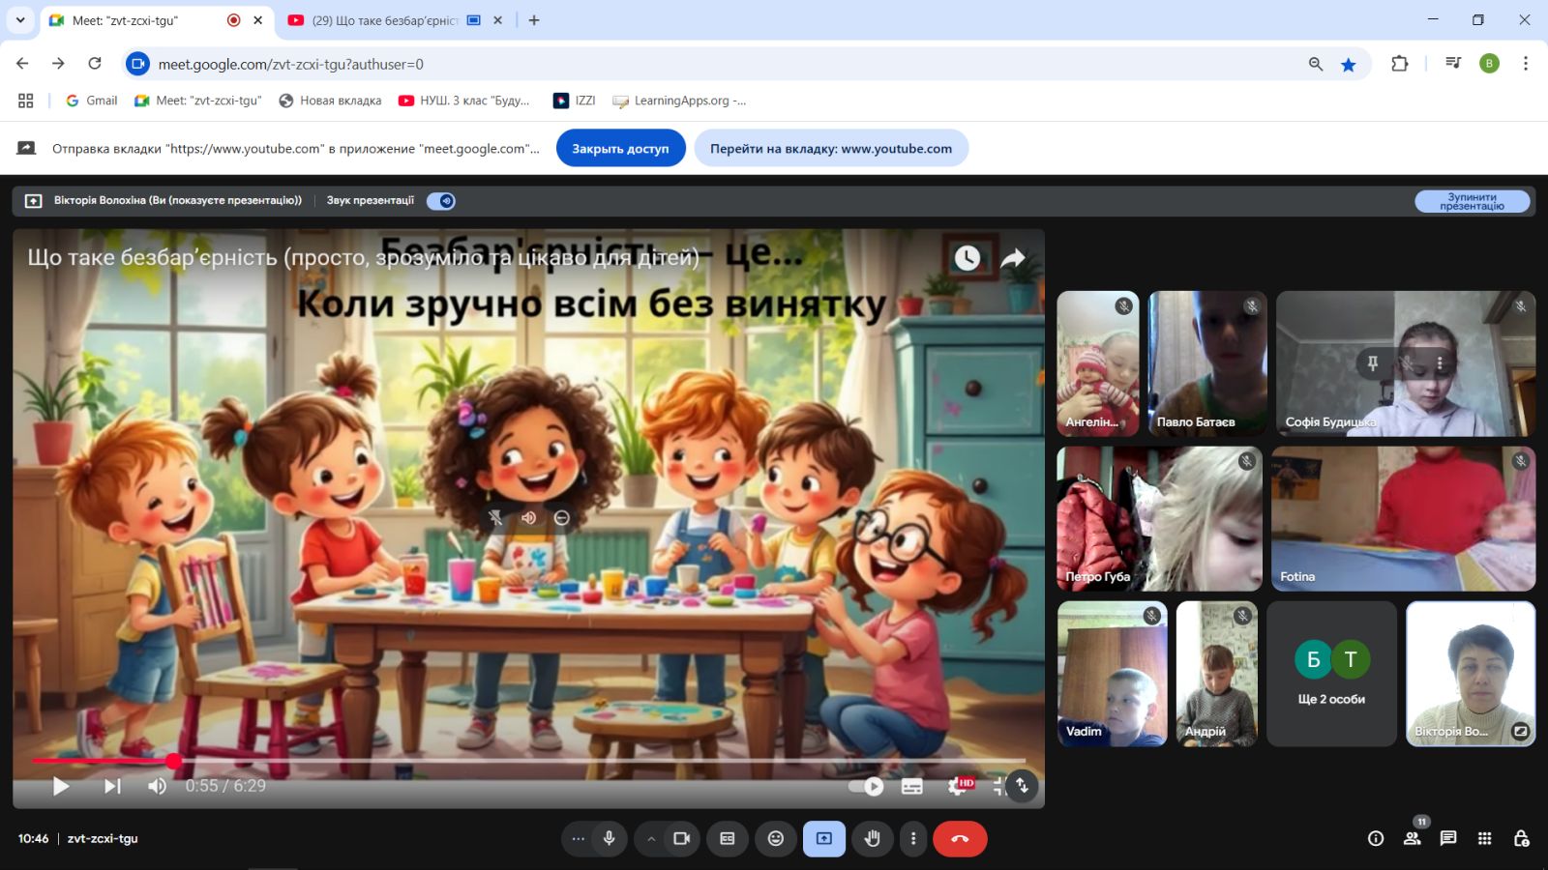Click the highlighted present screen button
The height and width of the screenshot is (870, 1548).
pyautogui.click(x=824, y=838)
